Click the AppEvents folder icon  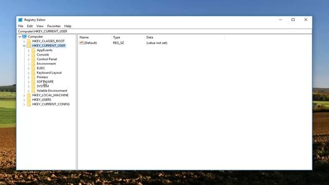(x=33, y=50)
